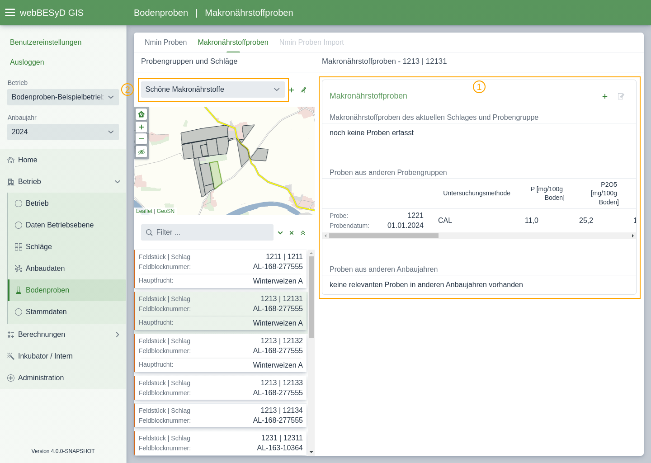The image size is (651, 463).
Task: Switch to Nmin Proben tab
Action: [165, 43]
